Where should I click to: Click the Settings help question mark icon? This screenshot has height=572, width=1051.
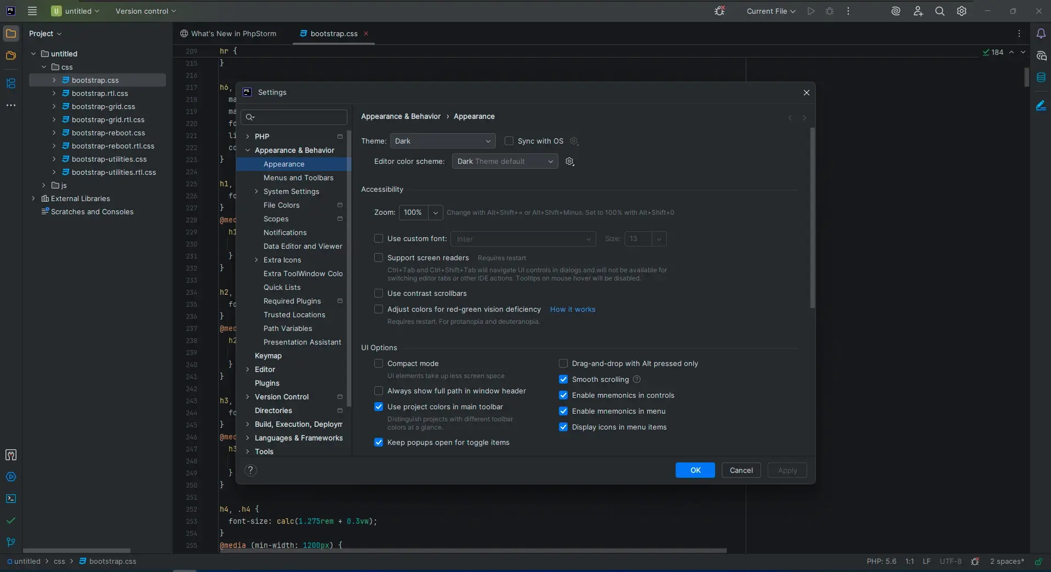tap(250, 470)
